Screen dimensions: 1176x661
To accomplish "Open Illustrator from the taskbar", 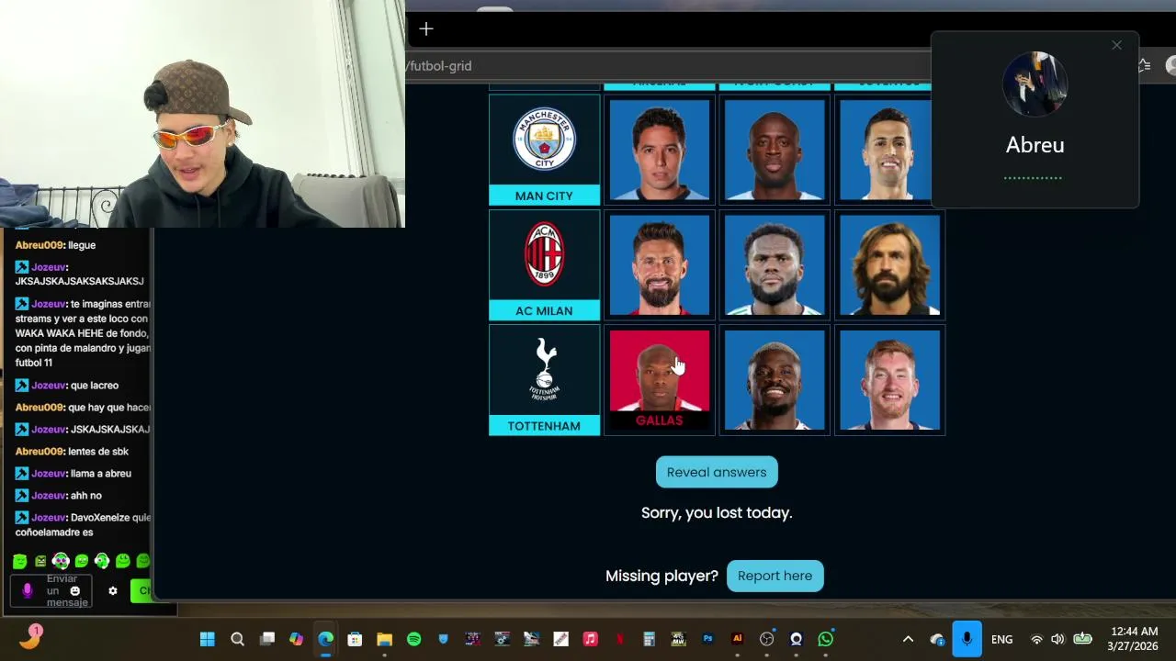I will tap(737, 639).
